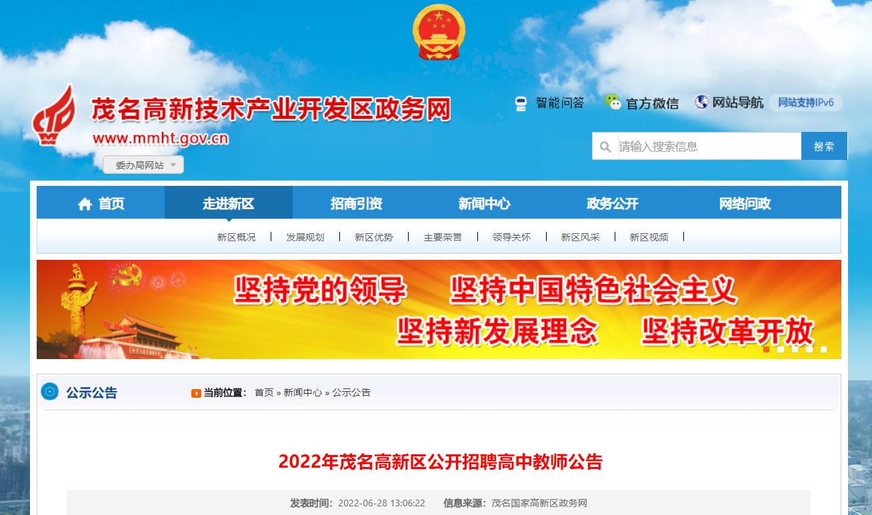
Task: Open the 新闻中心 menu tab
Action: tap(484, 204)
